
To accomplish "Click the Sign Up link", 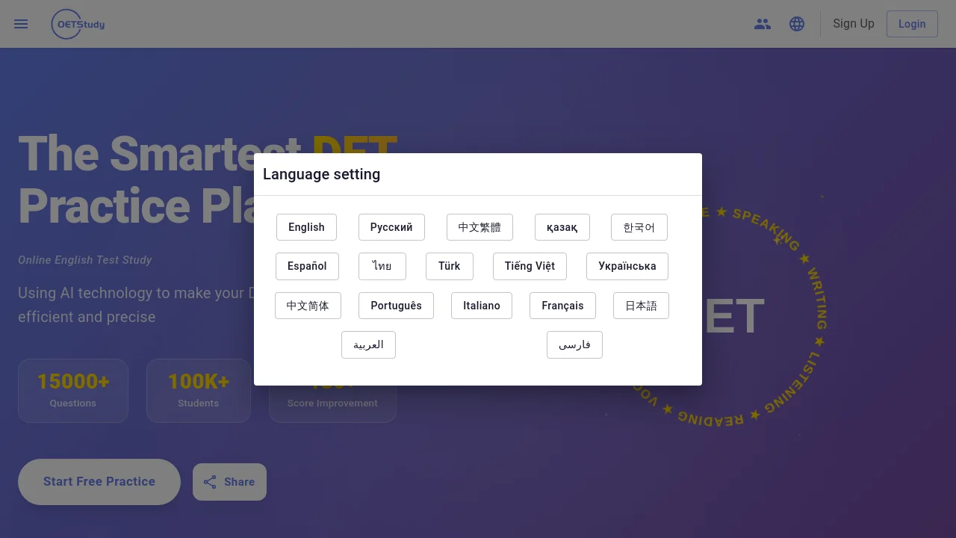I will 854,24.
